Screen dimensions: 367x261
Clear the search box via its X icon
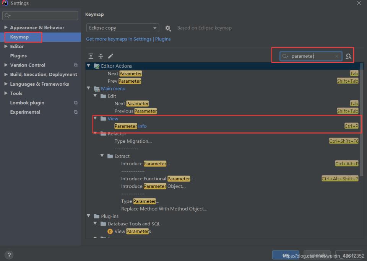[x=336, y=56]
